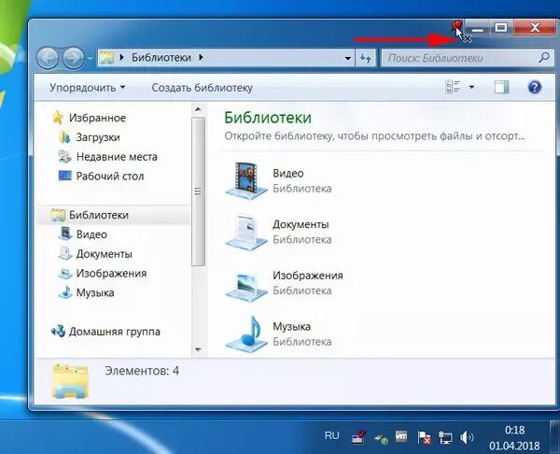Open Рабочий стол in navigation pane
The height and width of the screenshot is (454, 560).
click(x=109, y=176)
